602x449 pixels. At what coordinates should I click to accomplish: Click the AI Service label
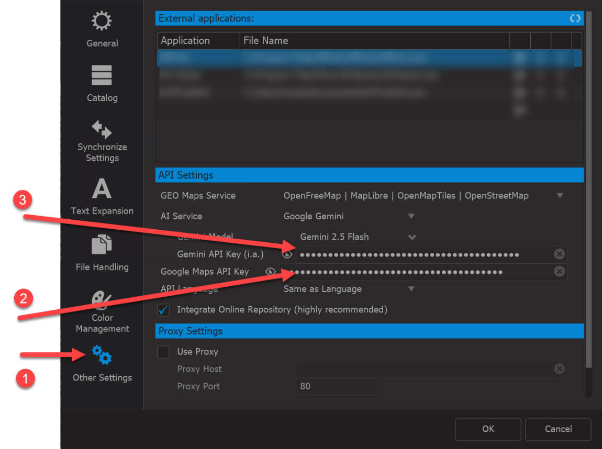[181, 217]
